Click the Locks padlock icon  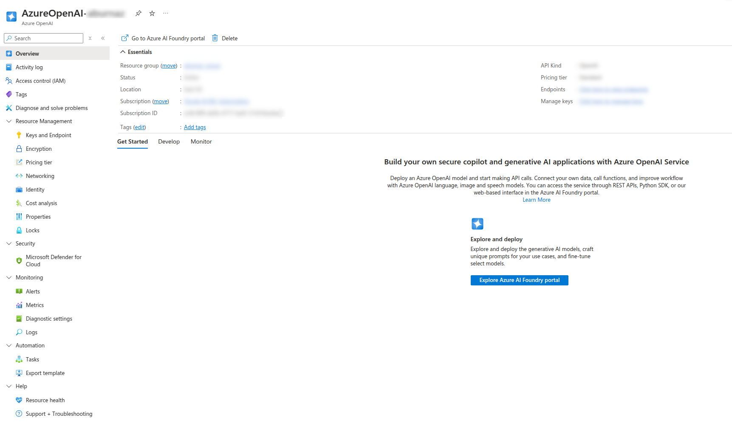point(19,230)
